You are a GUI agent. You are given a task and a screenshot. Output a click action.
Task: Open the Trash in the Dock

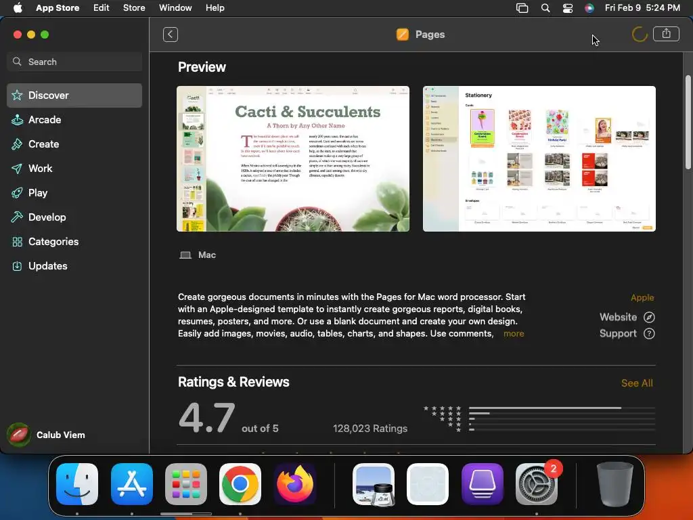(614, 484)
